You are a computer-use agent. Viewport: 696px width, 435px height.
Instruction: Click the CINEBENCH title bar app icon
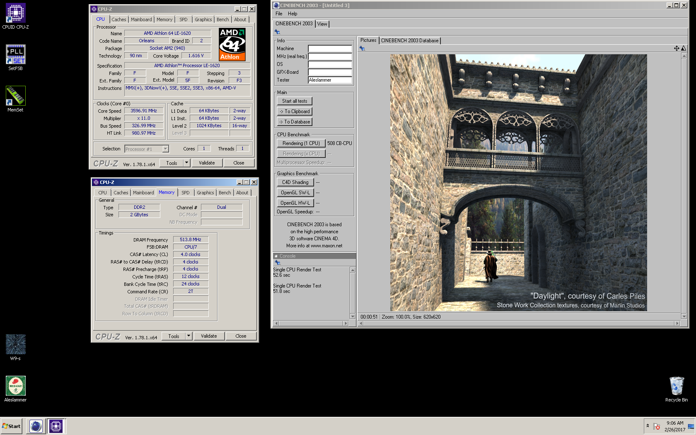coord(276,5)
